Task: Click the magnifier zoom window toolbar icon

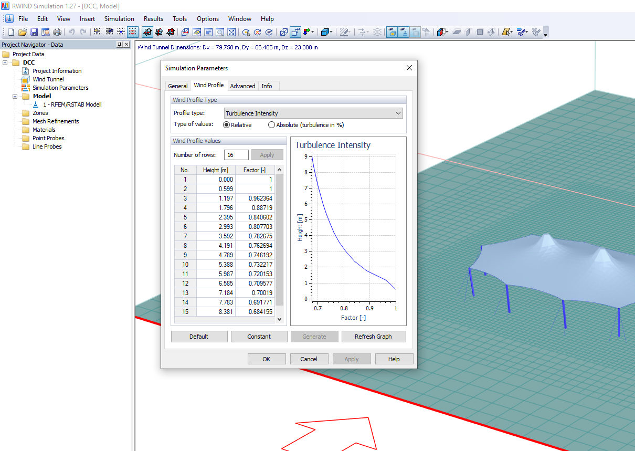Action: [x=220, y=32]
